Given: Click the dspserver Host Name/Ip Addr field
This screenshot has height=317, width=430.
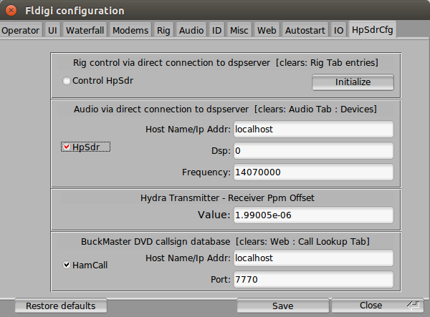Looking at the screenshot, I should click(313, 130).
